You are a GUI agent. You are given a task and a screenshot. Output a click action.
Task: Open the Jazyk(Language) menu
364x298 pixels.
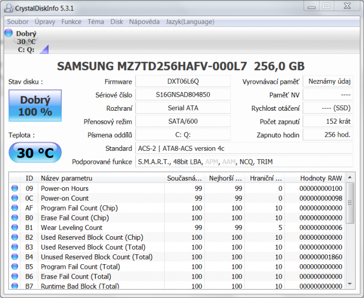190,22
